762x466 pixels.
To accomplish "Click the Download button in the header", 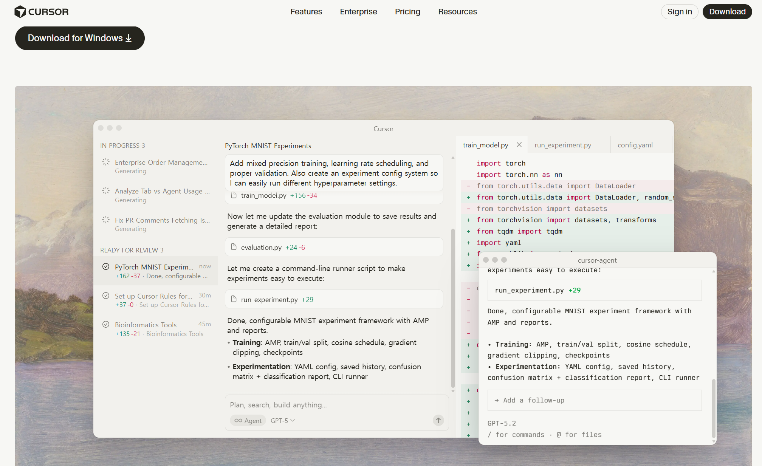I will [x=727, y=12].
